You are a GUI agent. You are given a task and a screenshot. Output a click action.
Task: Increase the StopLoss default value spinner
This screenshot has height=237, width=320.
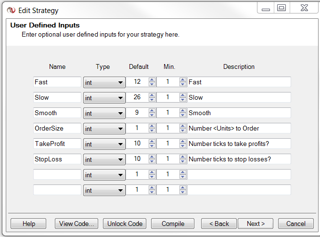coord(152,157)
